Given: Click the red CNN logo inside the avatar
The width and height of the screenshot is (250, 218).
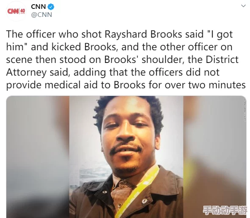Looking at the screenshot, I should coord(14,11).
